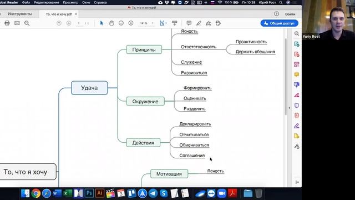355x200 pixels.
Task: Open the find text magnifier tool
Action: (27, 23)
